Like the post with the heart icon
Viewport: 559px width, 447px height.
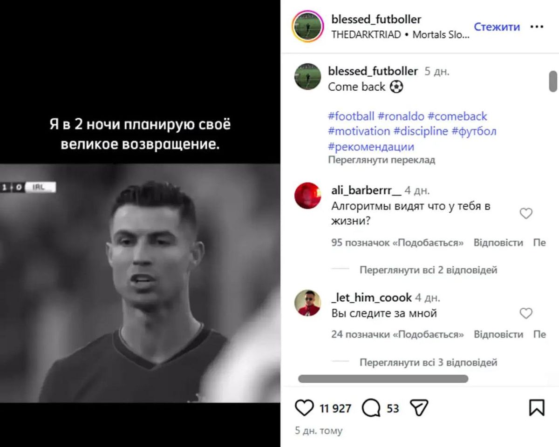(x=304, y=408)
